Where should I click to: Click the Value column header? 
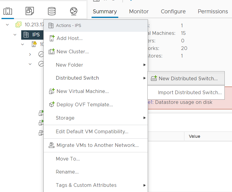coord(194,136)
